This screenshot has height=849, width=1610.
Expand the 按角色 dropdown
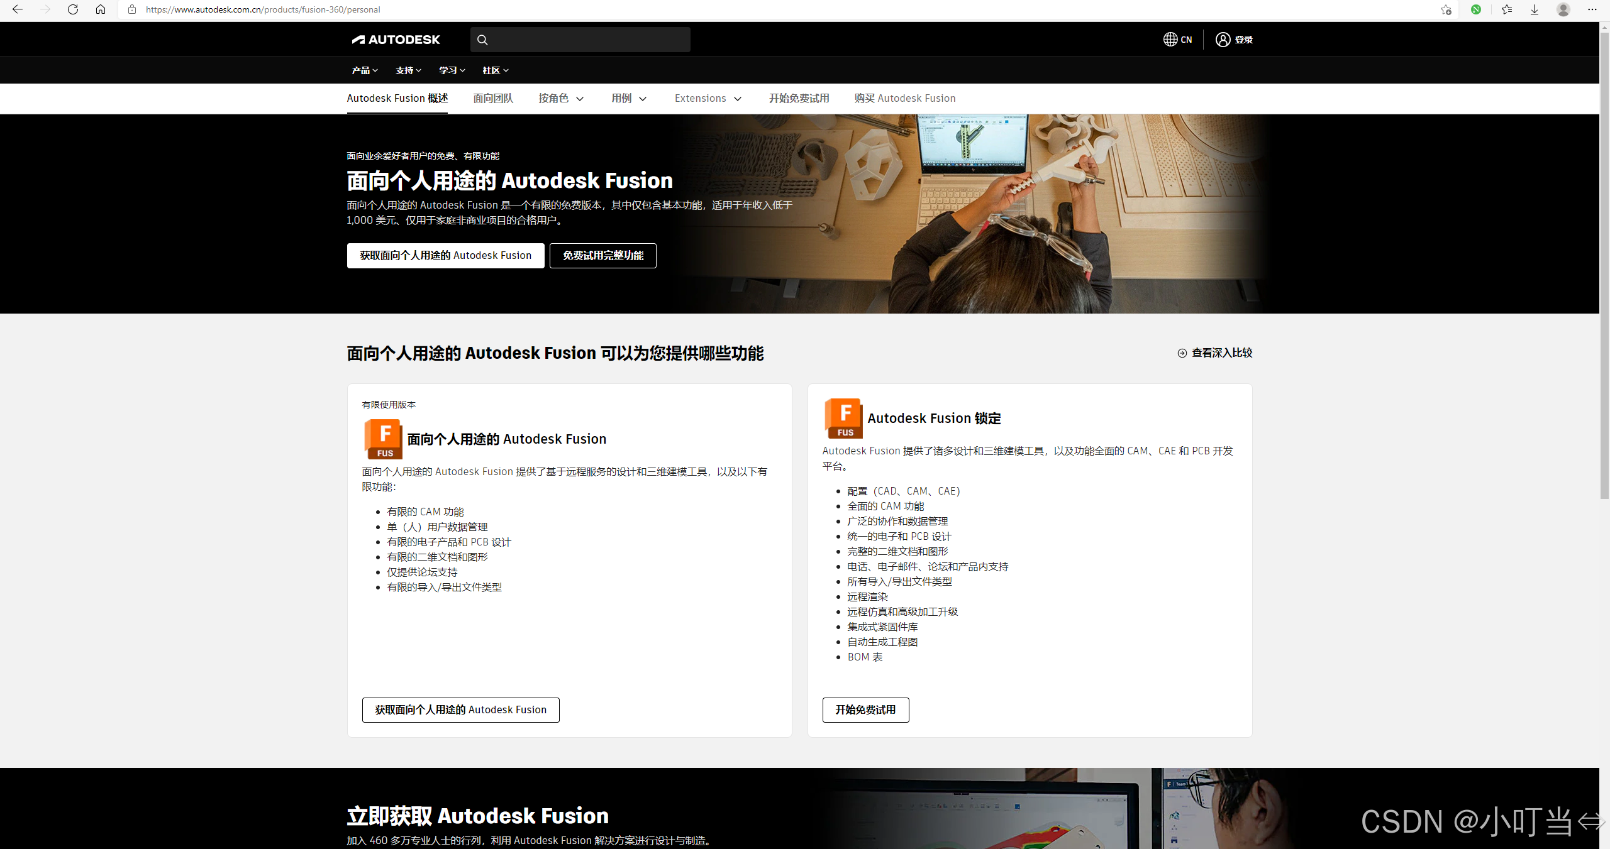[x=561, y=99]
